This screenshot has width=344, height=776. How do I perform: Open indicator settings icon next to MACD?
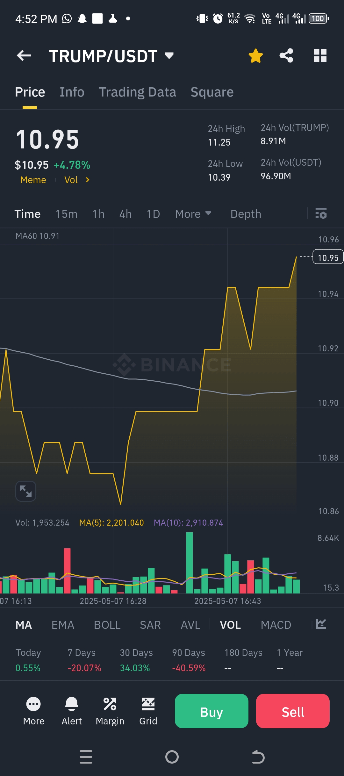click(321, 624)
